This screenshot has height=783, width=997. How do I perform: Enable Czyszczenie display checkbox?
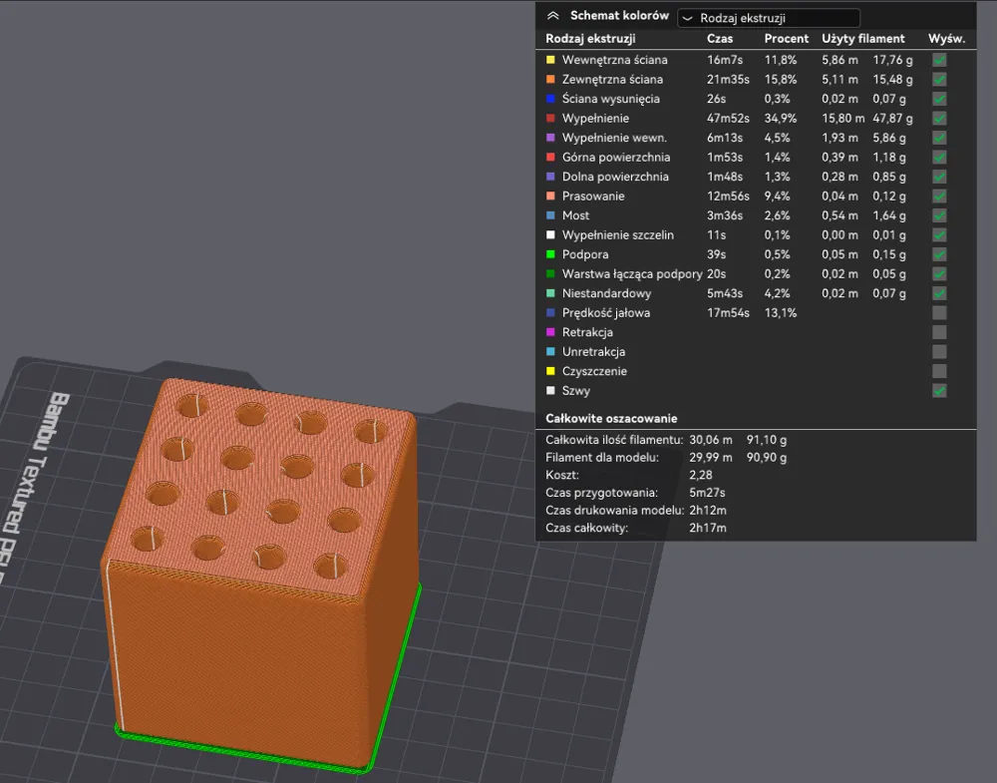pyautogui.click(x=939, y=371)
